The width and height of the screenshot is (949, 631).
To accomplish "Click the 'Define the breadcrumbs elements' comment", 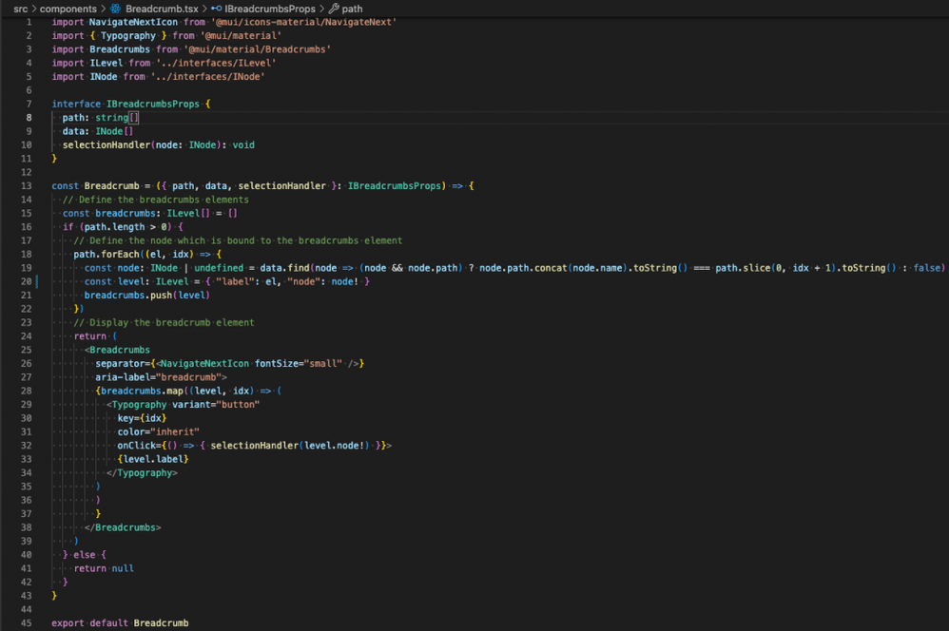I will [x=156, y=200].
